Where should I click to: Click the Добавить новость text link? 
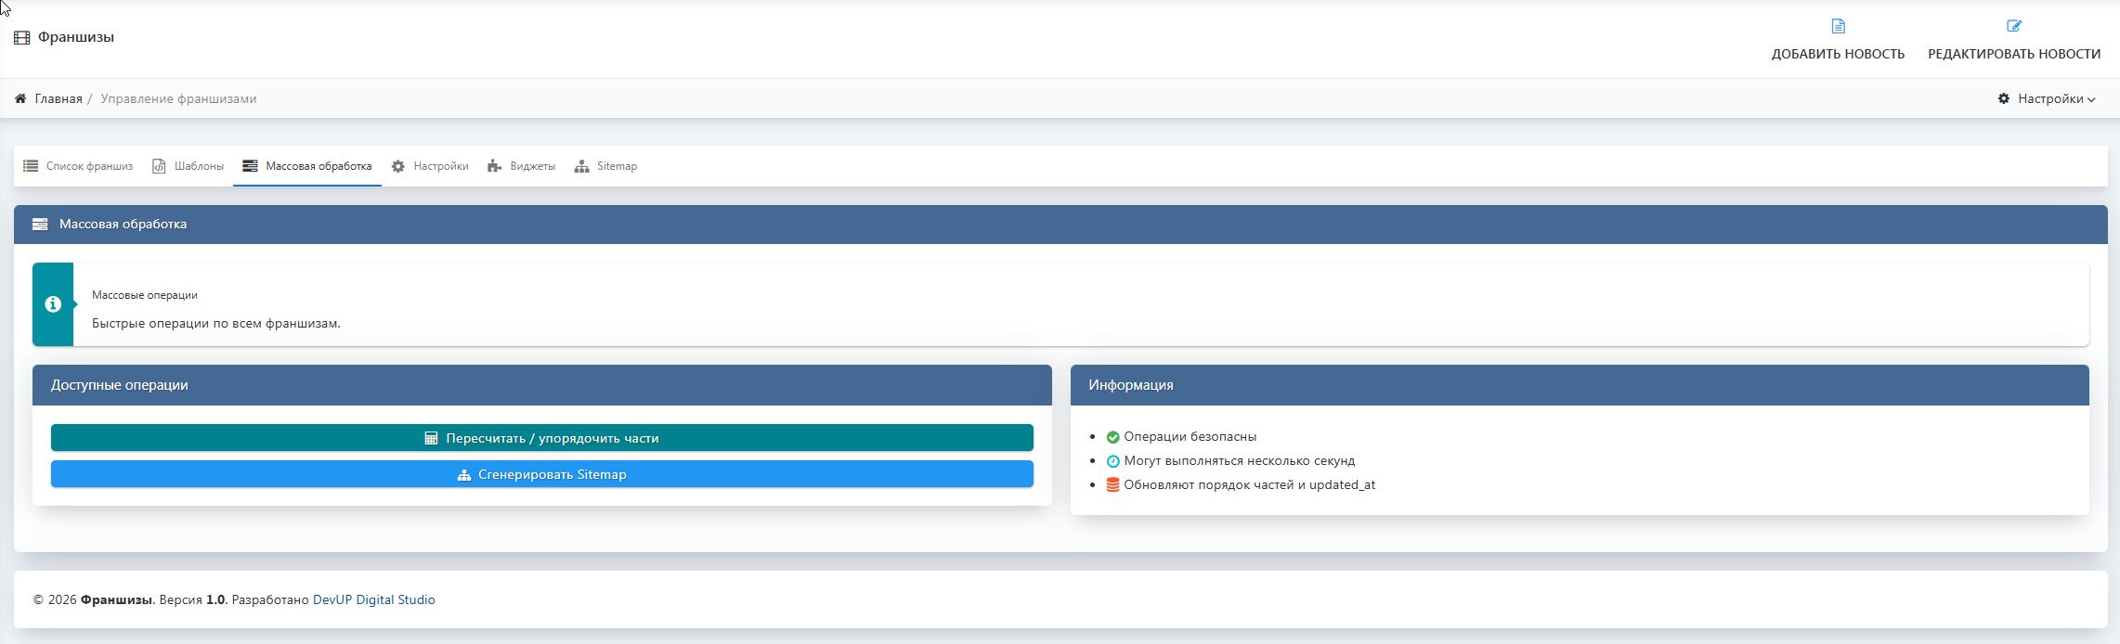coord(1838,54)
